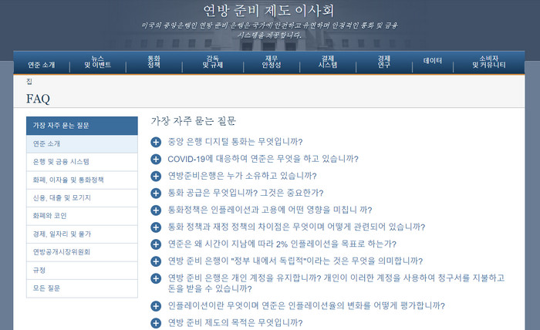Expand the 중앙 은행 디지털 통화 question plus icon

coord(156,142)
